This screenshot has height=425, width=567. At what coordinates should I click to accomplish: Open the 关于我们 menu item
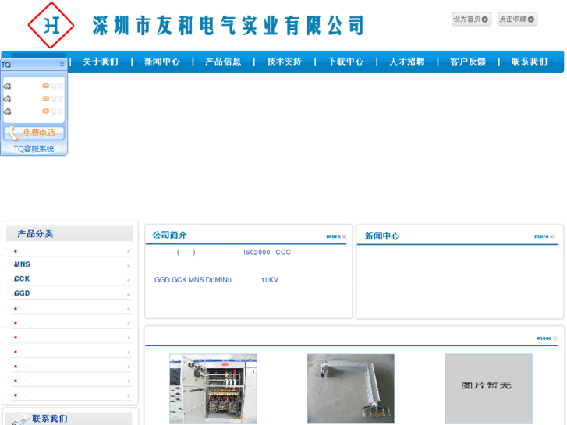coord(101,62)
